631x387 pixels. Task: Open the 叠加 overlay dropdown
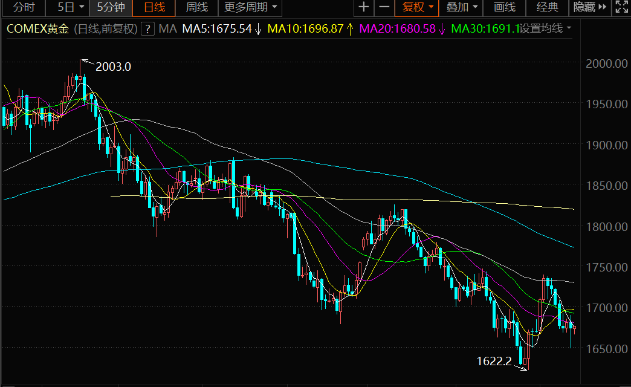tap(462, 7)
